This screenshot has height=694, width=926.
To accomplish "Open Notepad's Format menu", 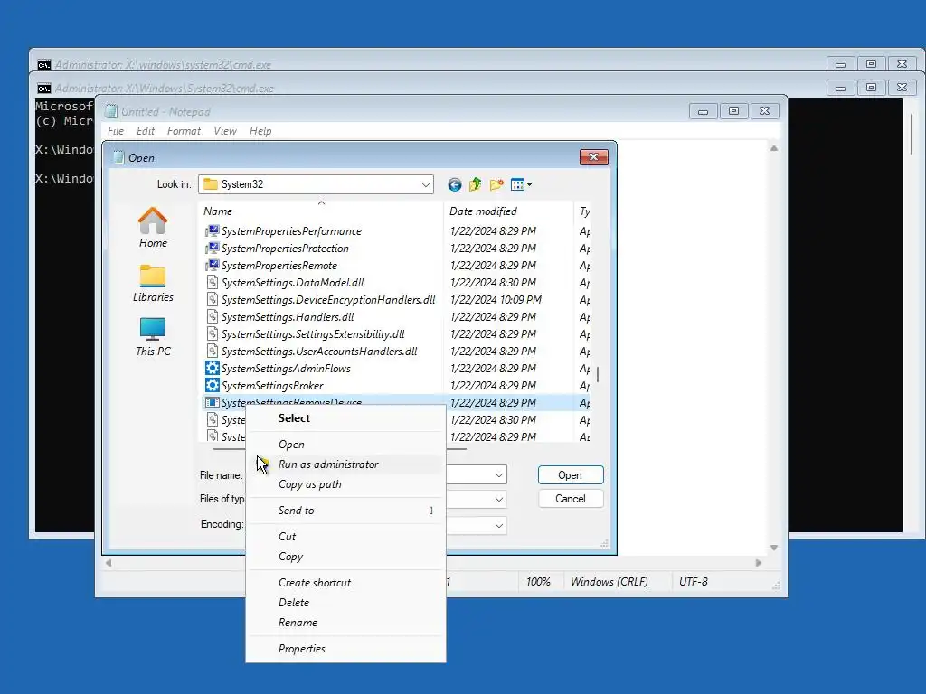I will point(184,131).
